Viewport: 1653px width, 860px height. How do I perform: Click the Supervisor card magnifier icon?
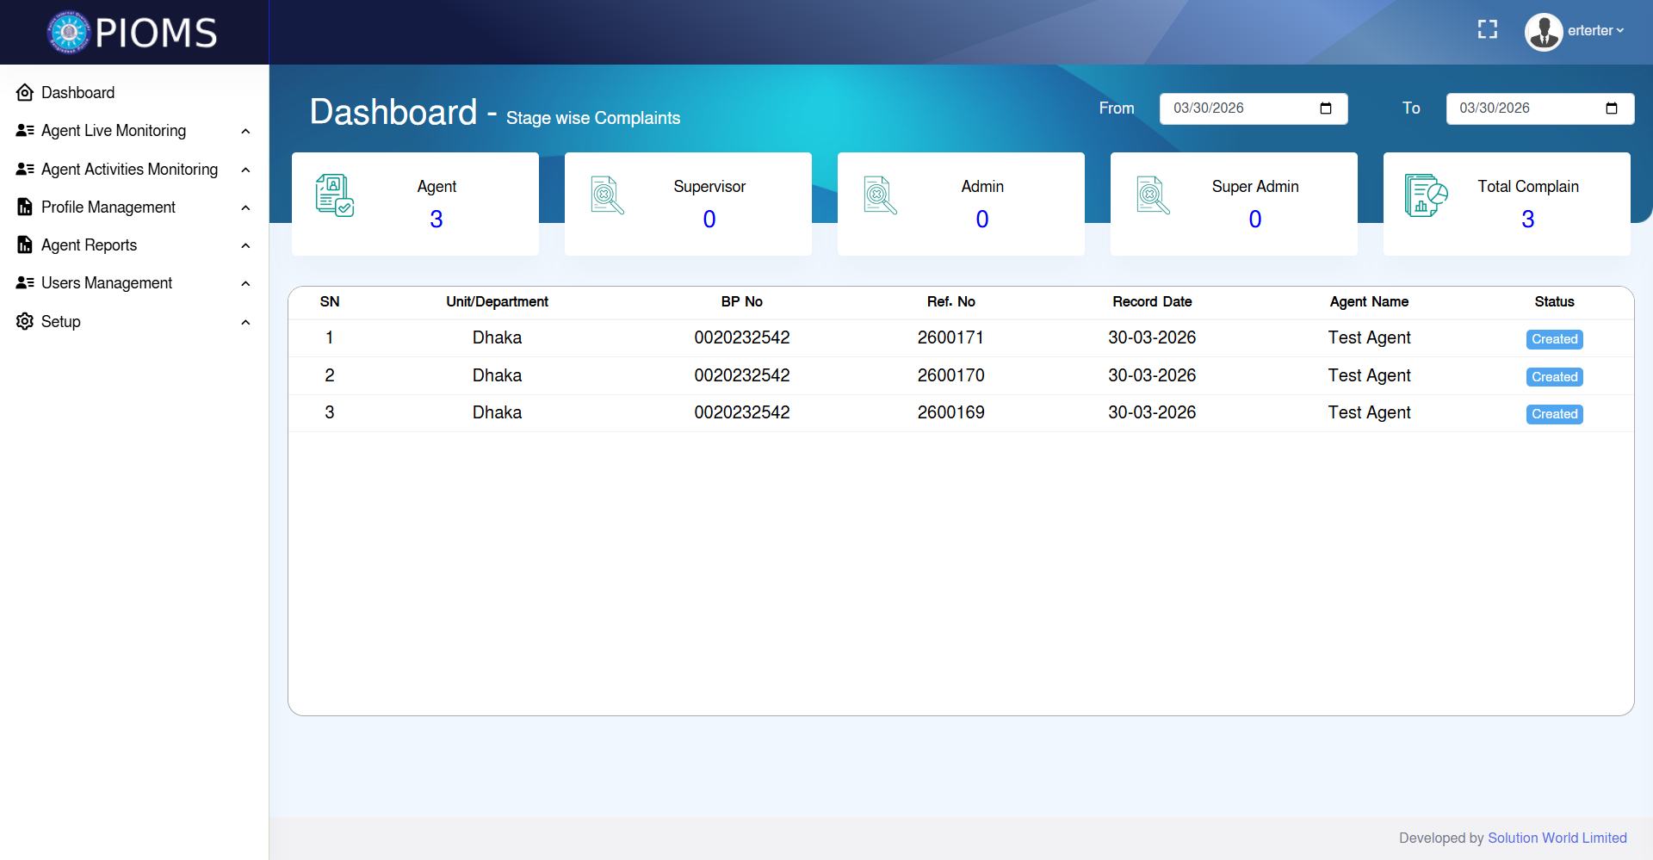607,195
